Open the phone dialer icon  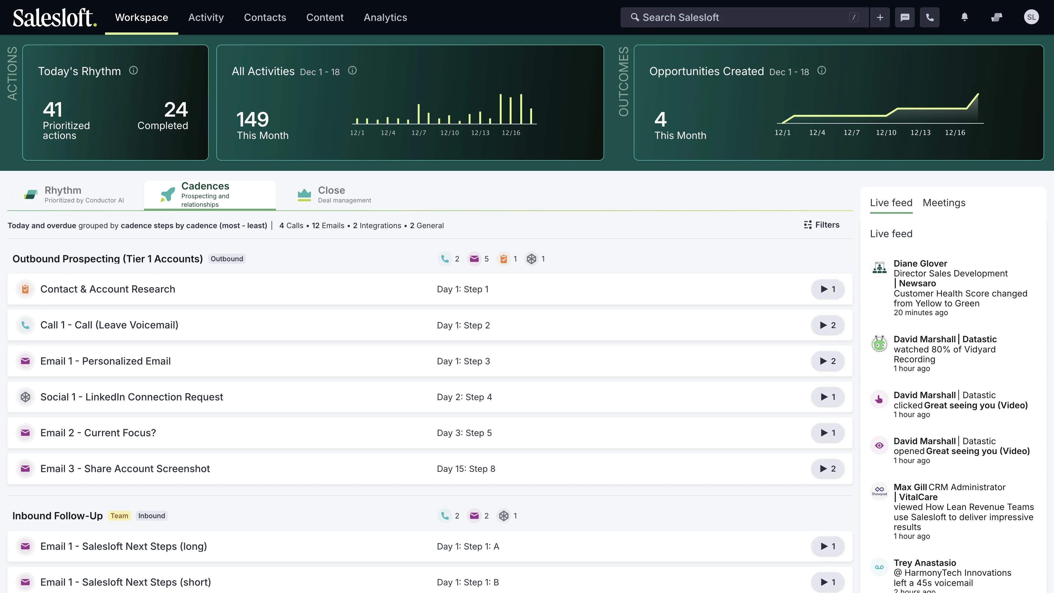click(930, 17)
